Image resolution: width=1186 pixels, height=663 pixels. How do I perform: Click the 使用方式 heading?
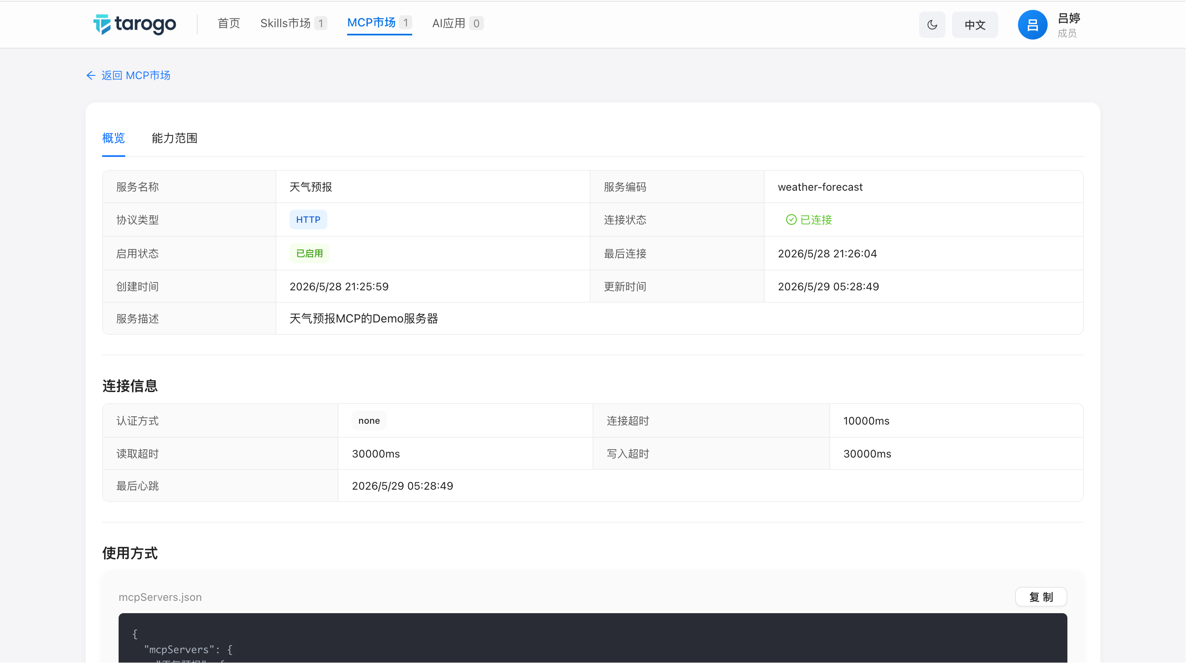point(130,553)
